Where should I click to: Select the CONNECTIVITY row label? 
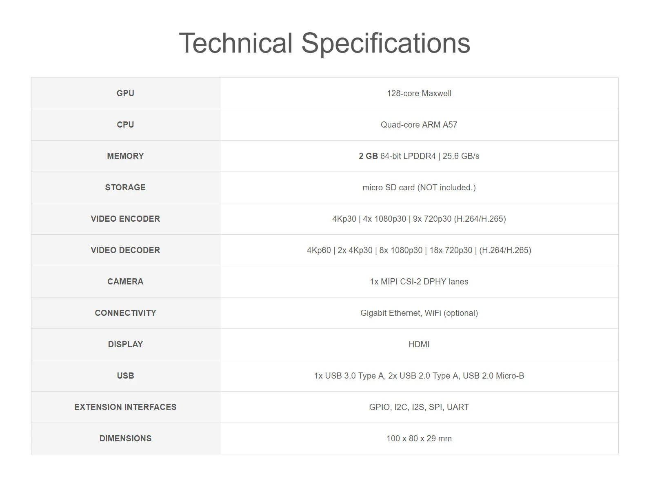[x=125, y=313]
